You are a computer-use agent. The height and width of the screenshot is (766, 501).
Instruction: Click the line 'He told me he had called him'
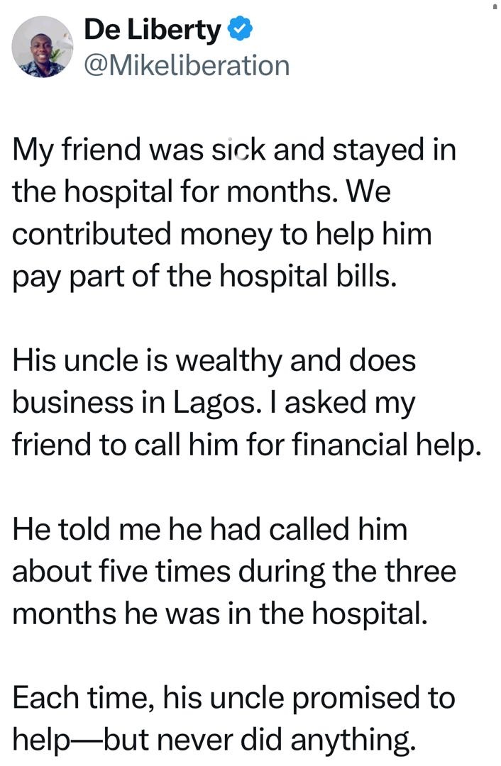pos(211,530)
